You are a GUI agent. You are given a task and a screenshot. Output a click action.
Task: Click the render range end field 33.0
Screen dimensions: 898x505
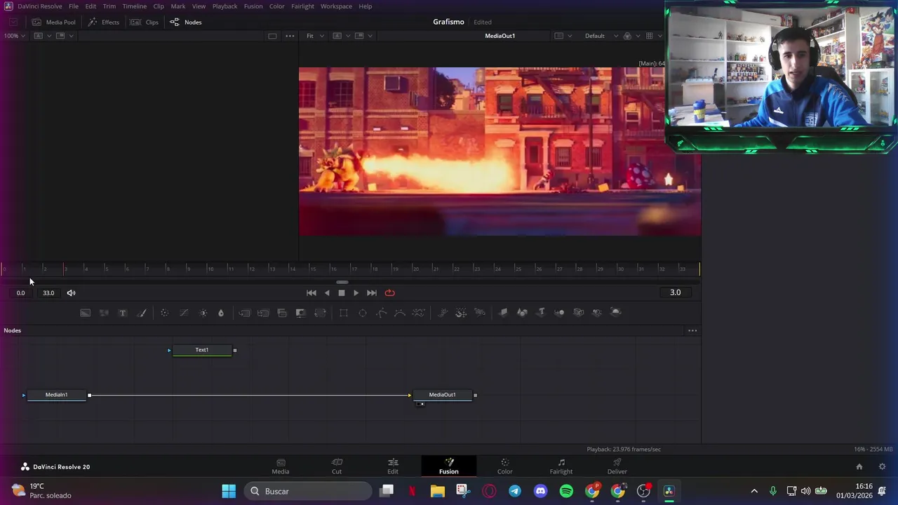click(x=48, y=293)
